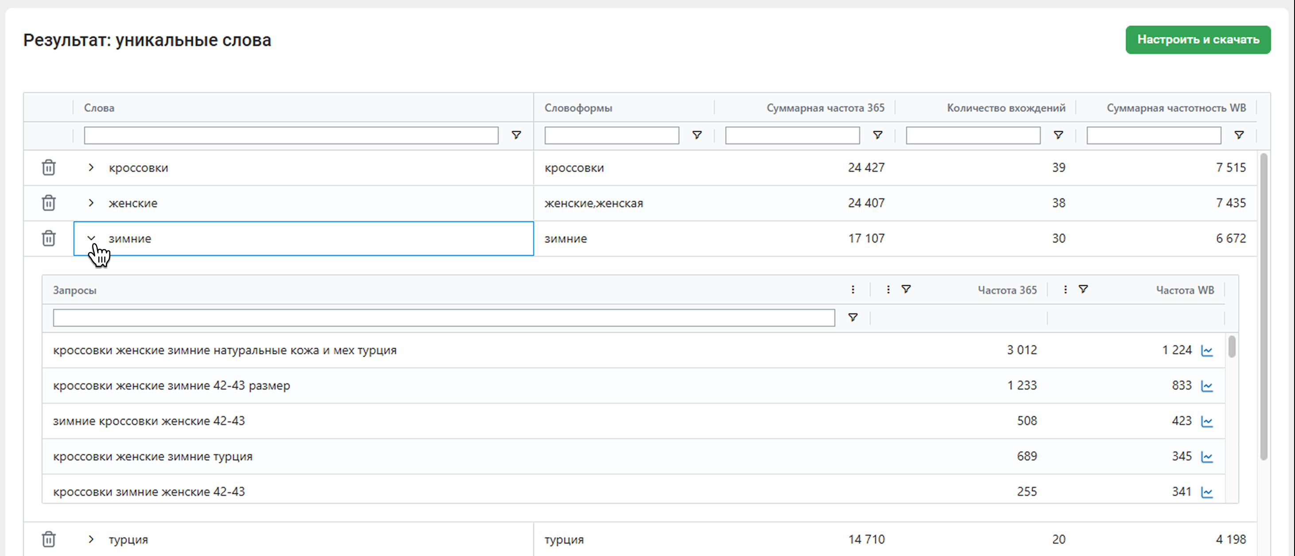Image resolution: width=1295 pixels, height=556 pixels.
Task: Click the Запросы search filter input
Action: point(443,317)
